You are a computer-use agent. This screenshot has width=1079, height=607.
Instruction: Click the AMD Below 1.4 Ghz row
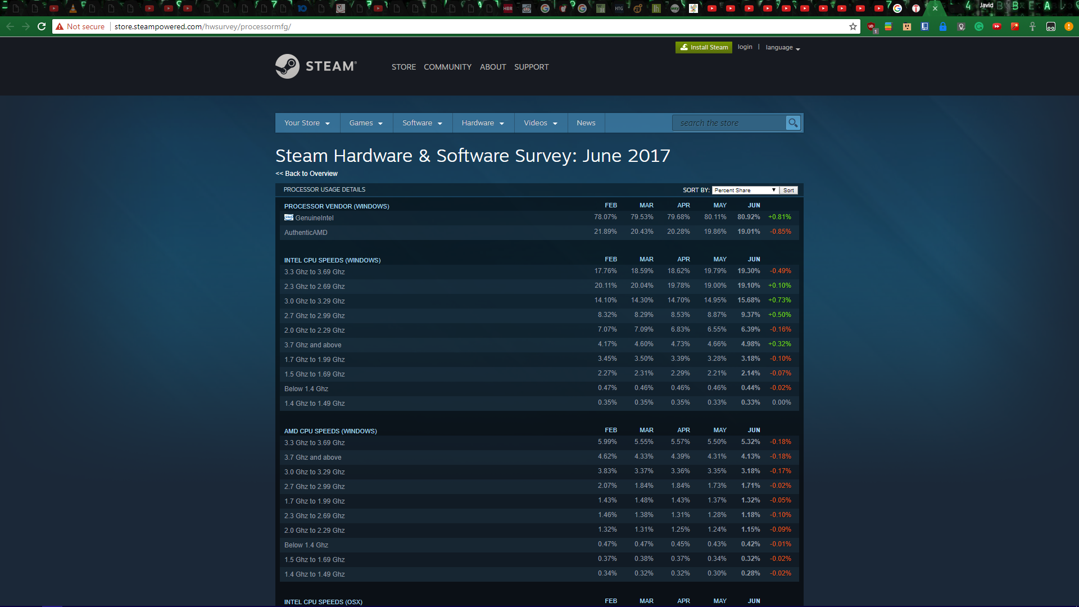pos(539,545)
